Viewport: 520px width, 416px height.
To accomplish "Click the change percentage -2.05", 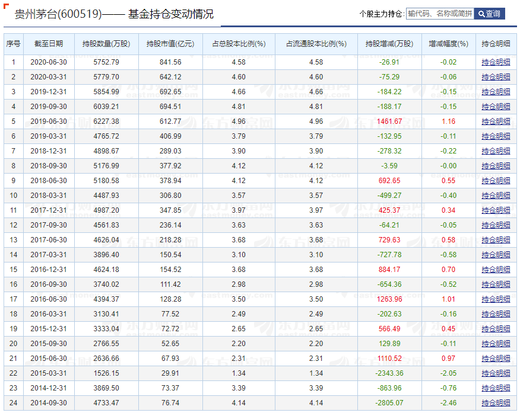I will pos(448,373).
